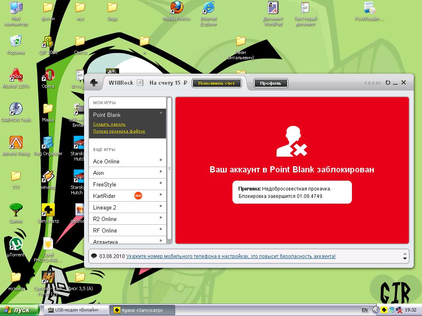This screenshot has height=316, width=422.
Task: Expand the Ace Online game entry
Action: tap(161, 160)
